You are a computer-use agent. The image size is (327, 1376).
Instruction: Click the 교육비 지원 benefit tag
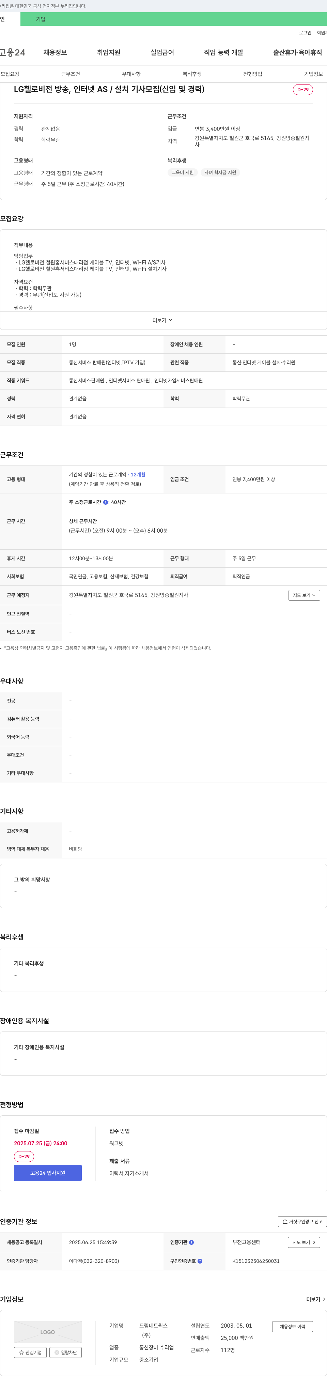click(183, 172)
